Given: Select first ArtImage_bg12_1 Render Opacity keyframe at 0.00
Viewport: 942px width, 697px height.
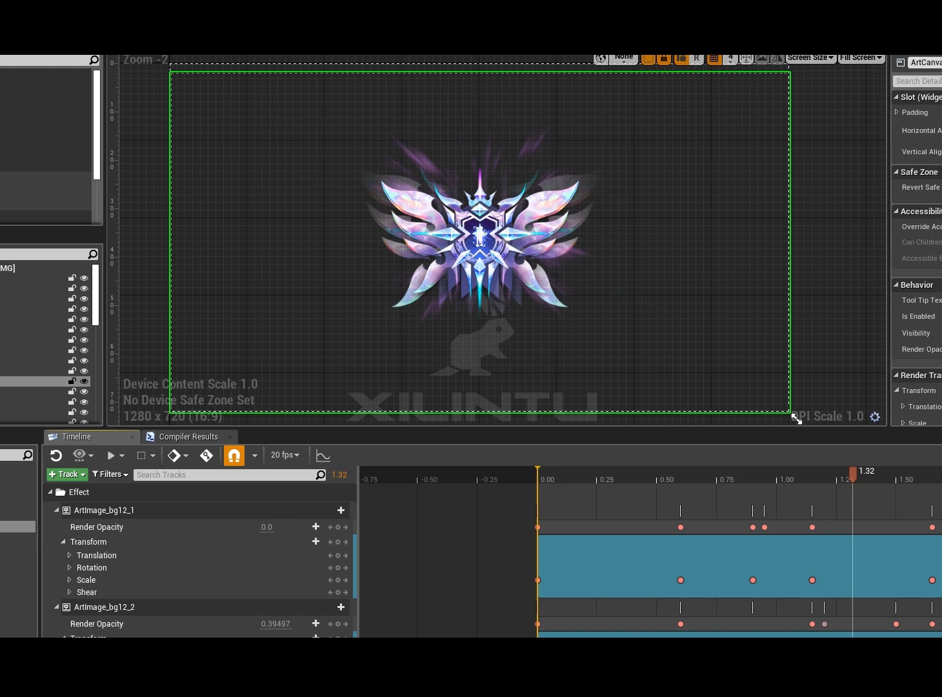Looking at the screenshot, I should (537, 527).
